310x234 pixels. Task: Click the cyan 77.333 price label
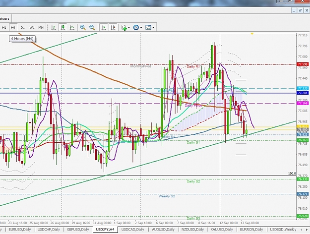tap(303, 89)
